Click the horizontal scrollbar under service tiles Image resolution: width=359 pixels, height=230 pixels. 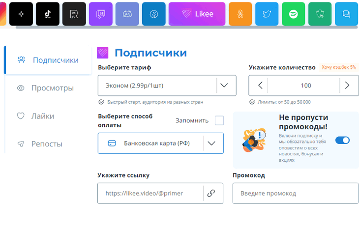tap(186, 27)
